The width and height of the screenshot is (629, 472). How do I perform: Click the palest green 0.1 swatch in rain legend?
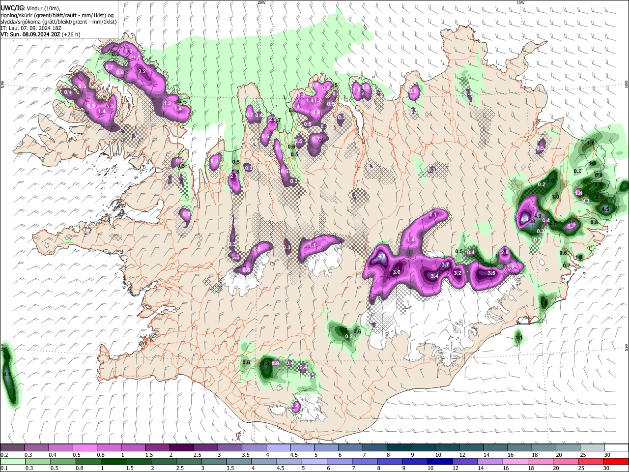[x=12, y=461]
